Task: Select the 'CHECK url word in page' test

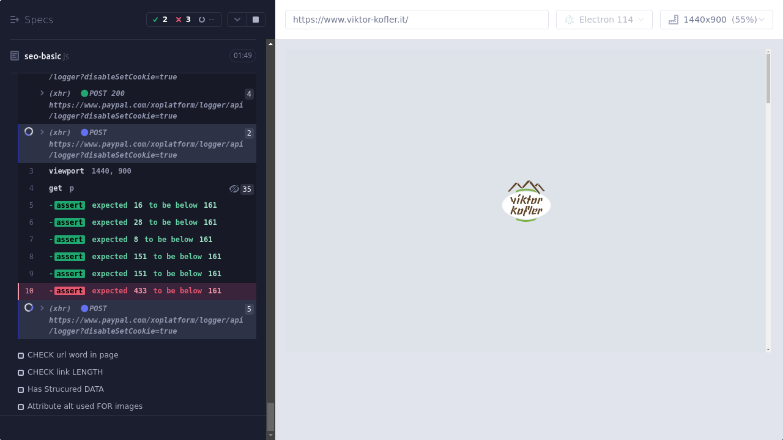Action: click(x=73, y=355)
